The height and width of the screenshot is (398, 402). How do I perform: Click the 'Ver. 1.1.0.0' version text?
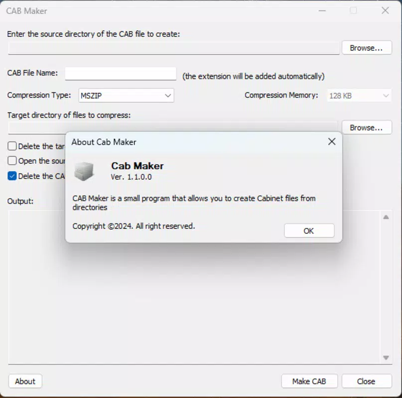point(131,177)
